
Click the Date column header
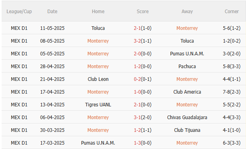[52, 11]
